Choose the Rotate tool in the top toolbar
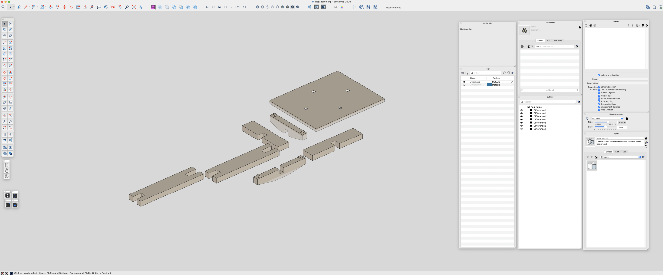Image resolution: width=663 pixels, height=275 pixels. [x=71, y=7]
